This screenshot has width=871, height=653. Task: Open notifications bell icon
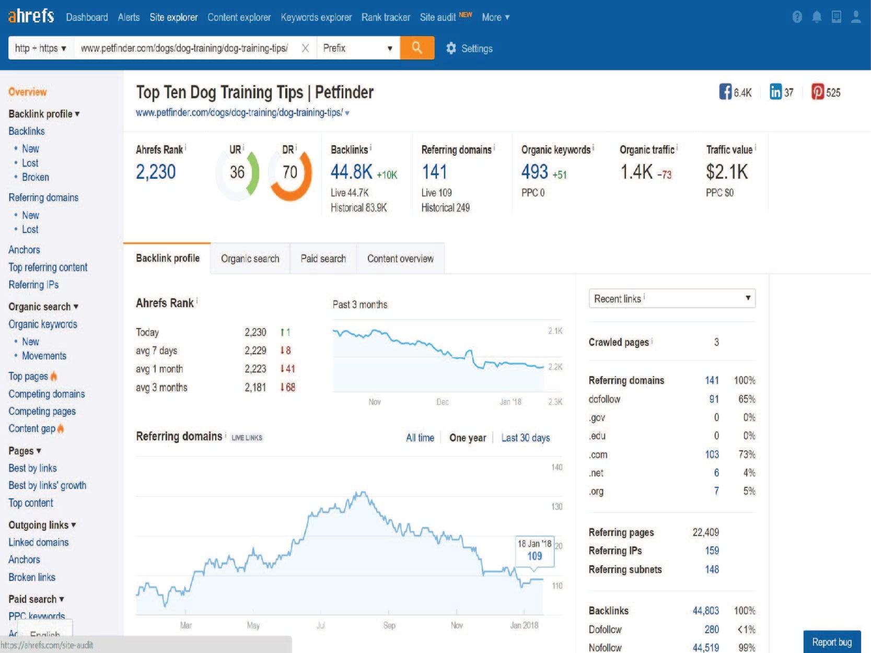coord(817,17)
